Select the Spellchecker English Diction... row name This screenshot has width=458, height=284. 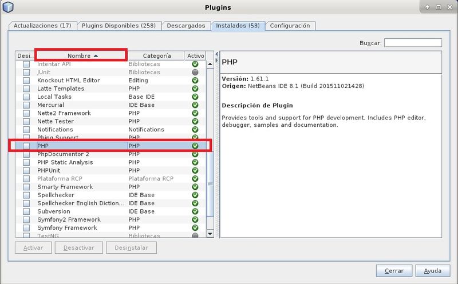point(81,203)
